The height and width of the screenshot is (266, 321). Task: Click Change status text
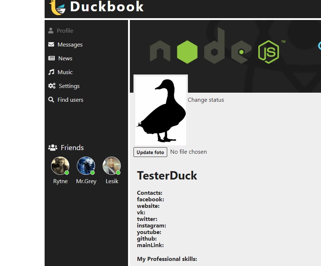pyautogui.click(x=206, y=100)
